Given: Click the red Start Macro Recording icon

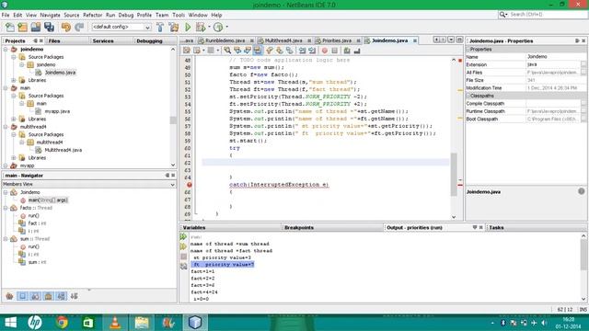Looking at the screenshot, I should [x=325, y=51].
